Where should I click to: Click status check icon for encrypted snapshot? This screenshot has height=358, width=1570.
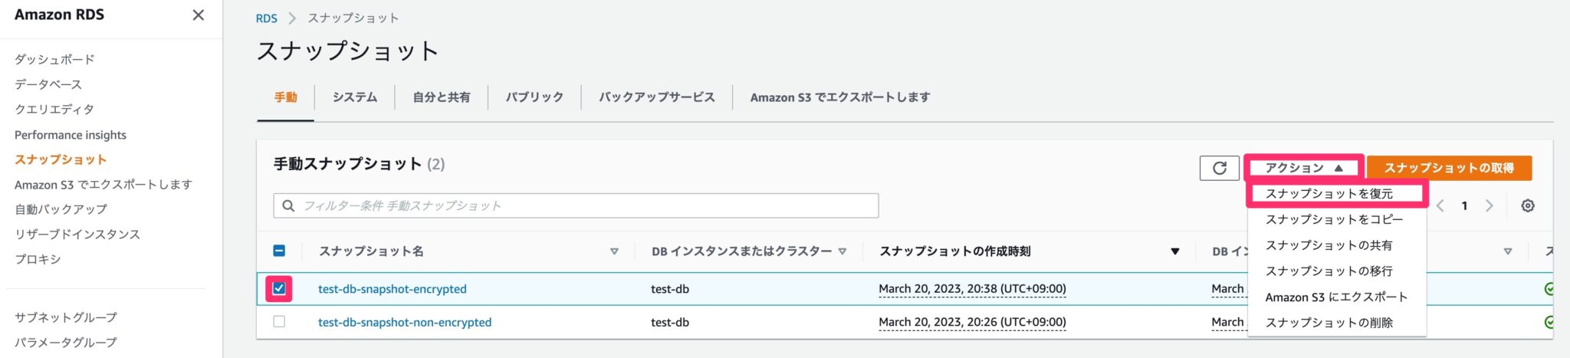1549,289
